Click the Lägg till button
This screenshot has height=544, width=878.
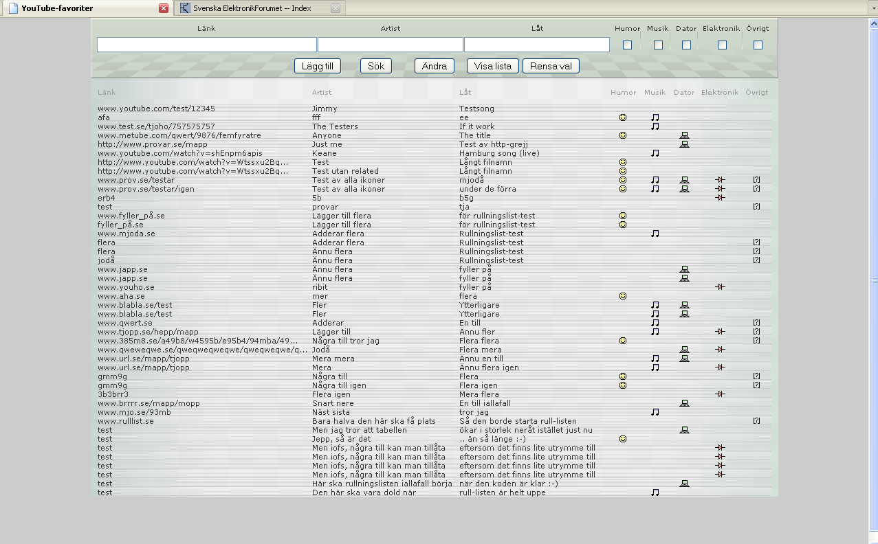[x=318, y=66]
